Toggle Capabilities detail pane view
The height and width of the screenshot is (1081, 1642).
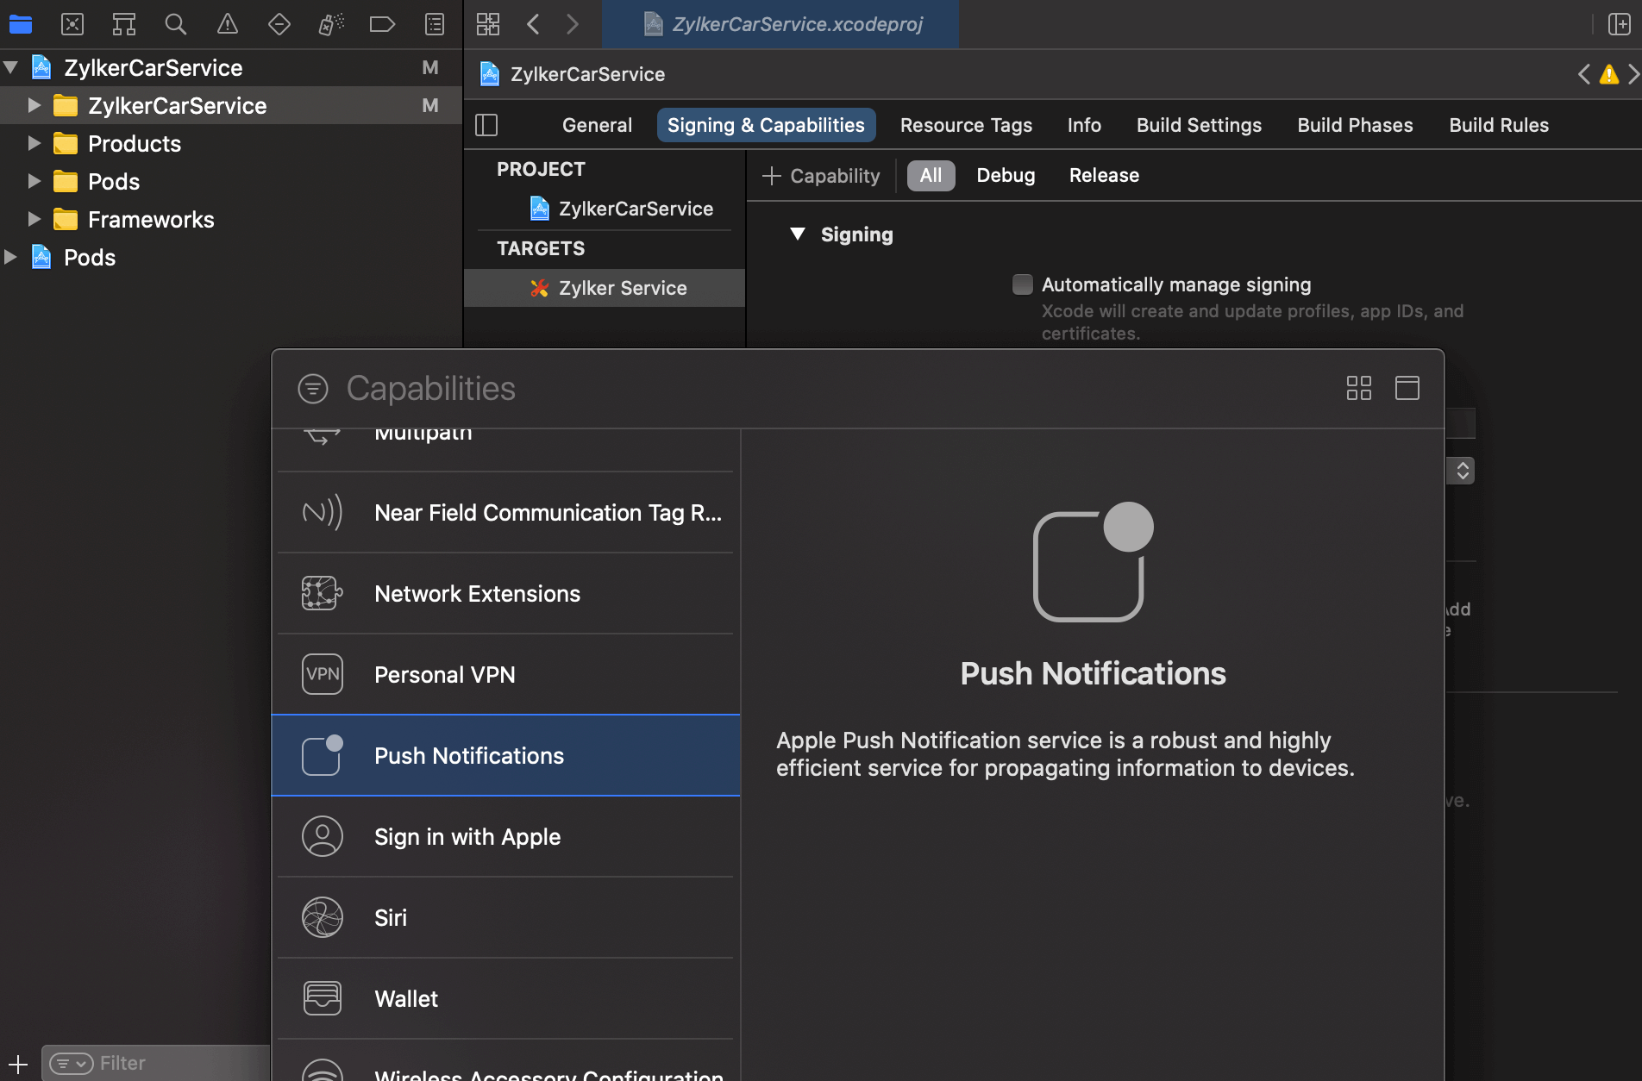point(1407,388)
